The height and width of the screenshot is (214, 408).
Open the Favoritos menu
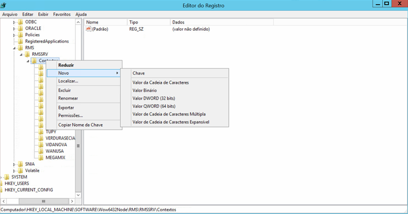(x=62, y=14)
